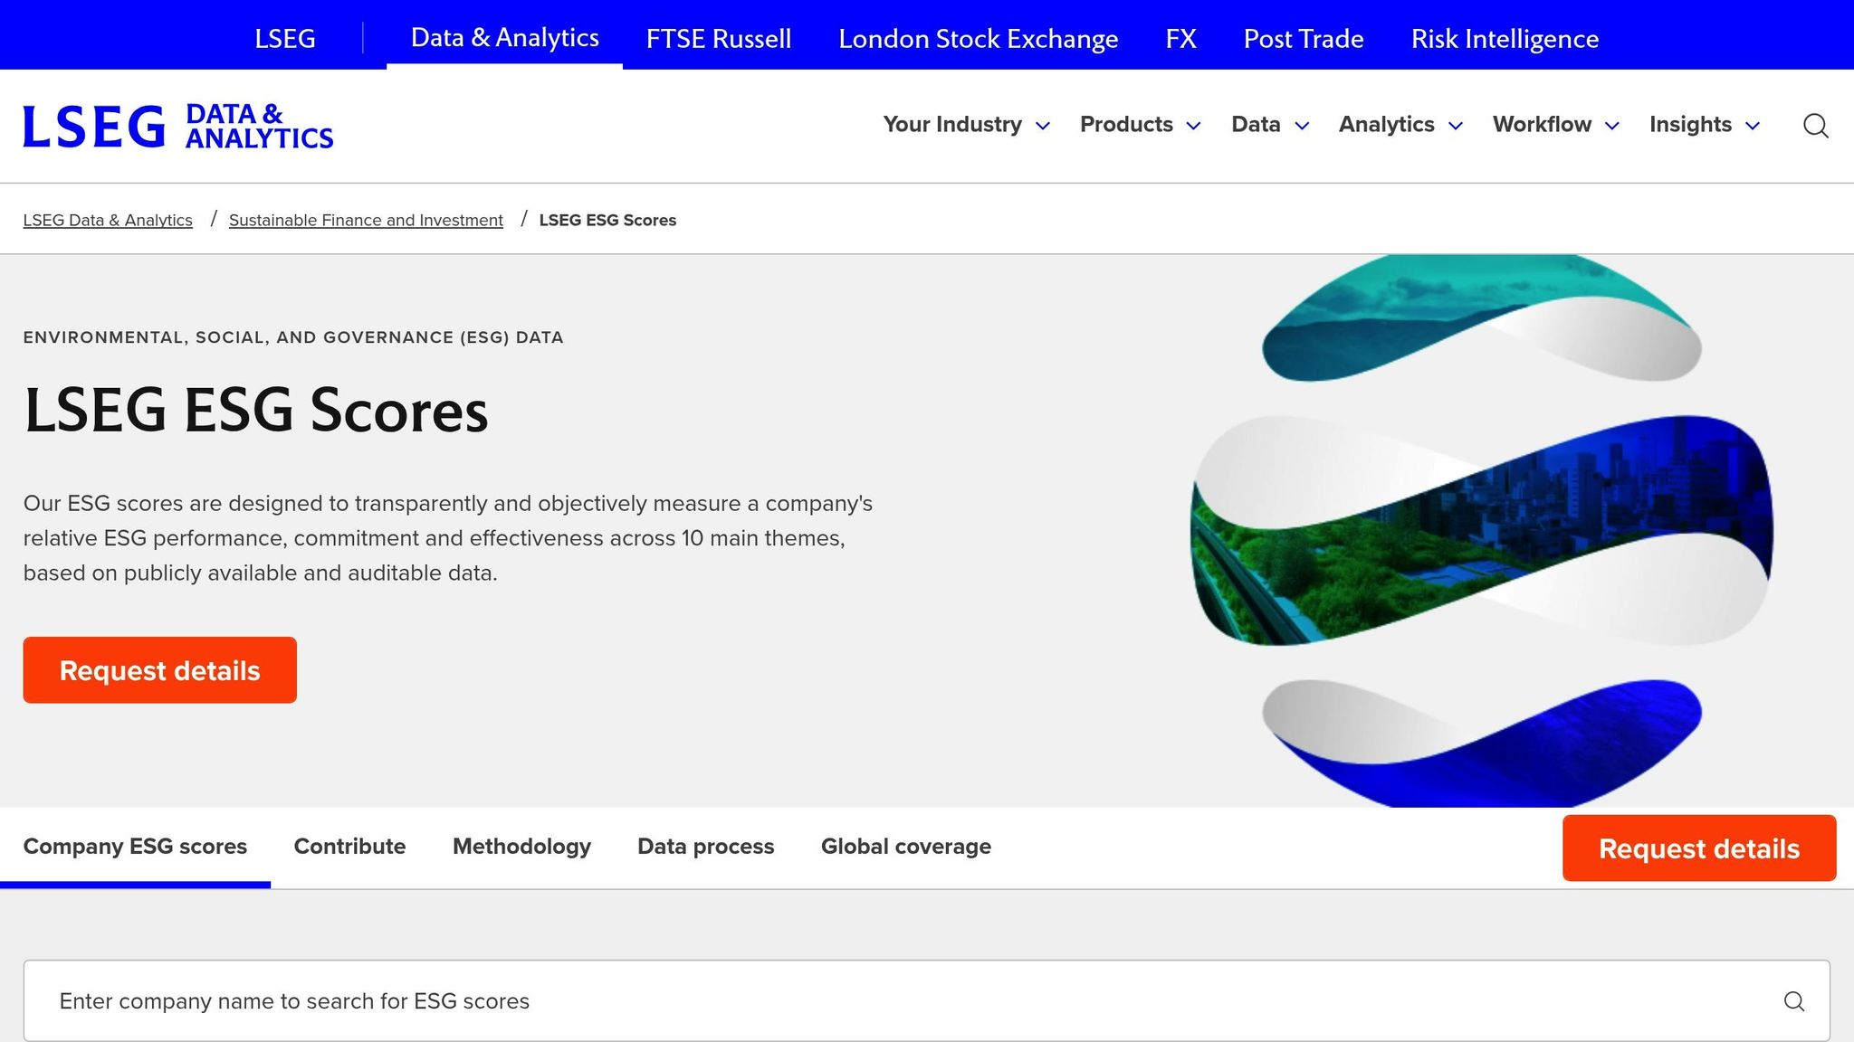1854x1042 pixels.
Task: Click the LSEG Data & Analytics logo
Action: pos(178,126)
